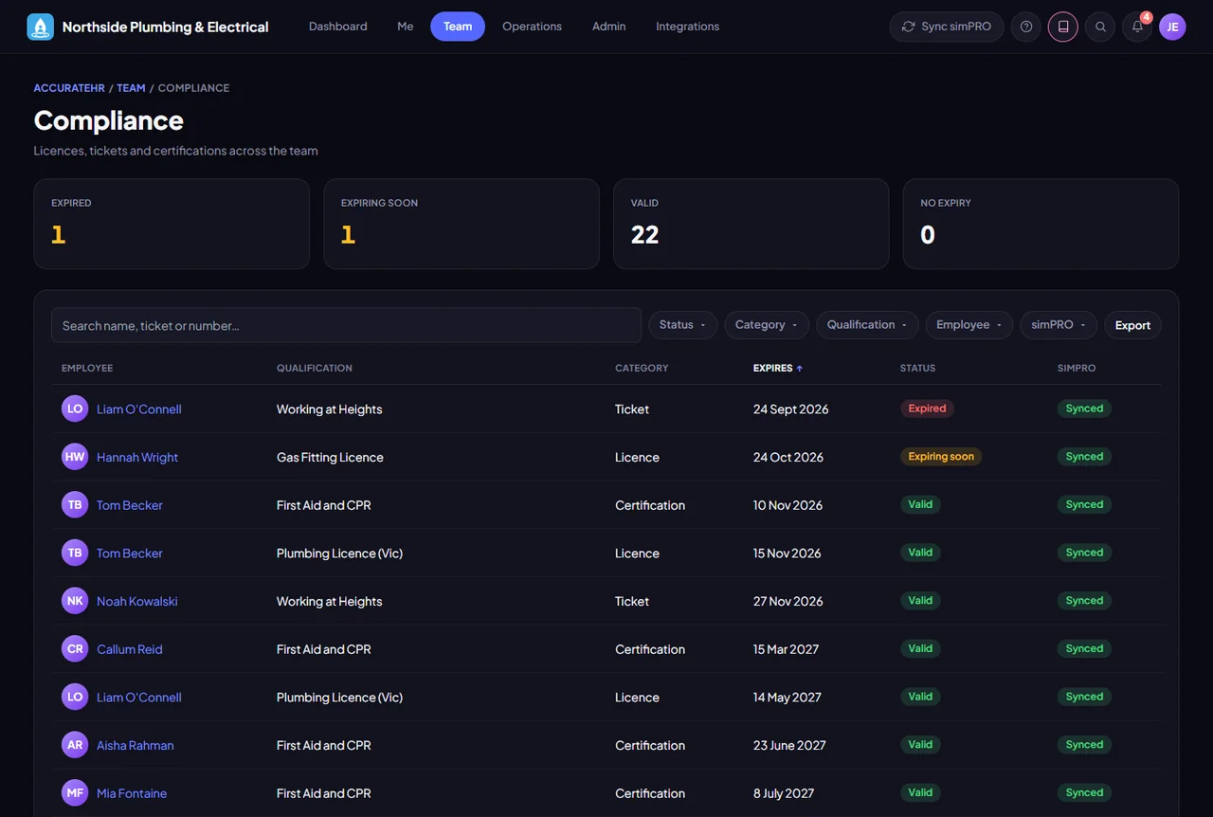Go to the TEAM breadcrumb link

point(131,88)
